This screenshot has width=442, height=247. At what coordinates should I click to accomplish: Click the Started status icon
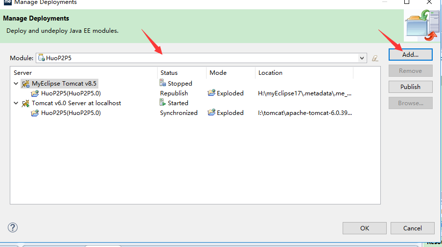163,103
